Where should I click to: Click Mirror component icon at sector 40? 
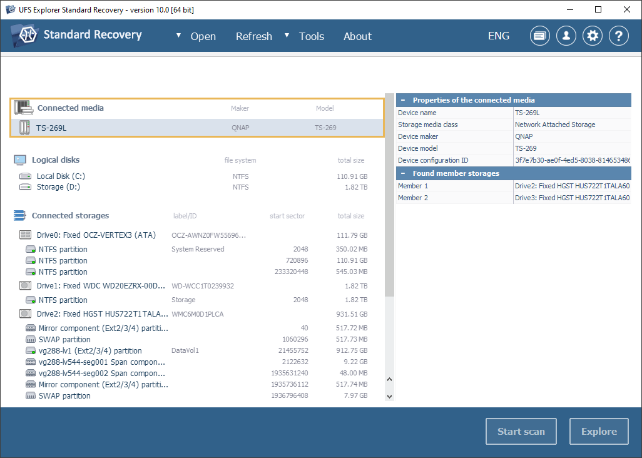click(x=31, y=328)
